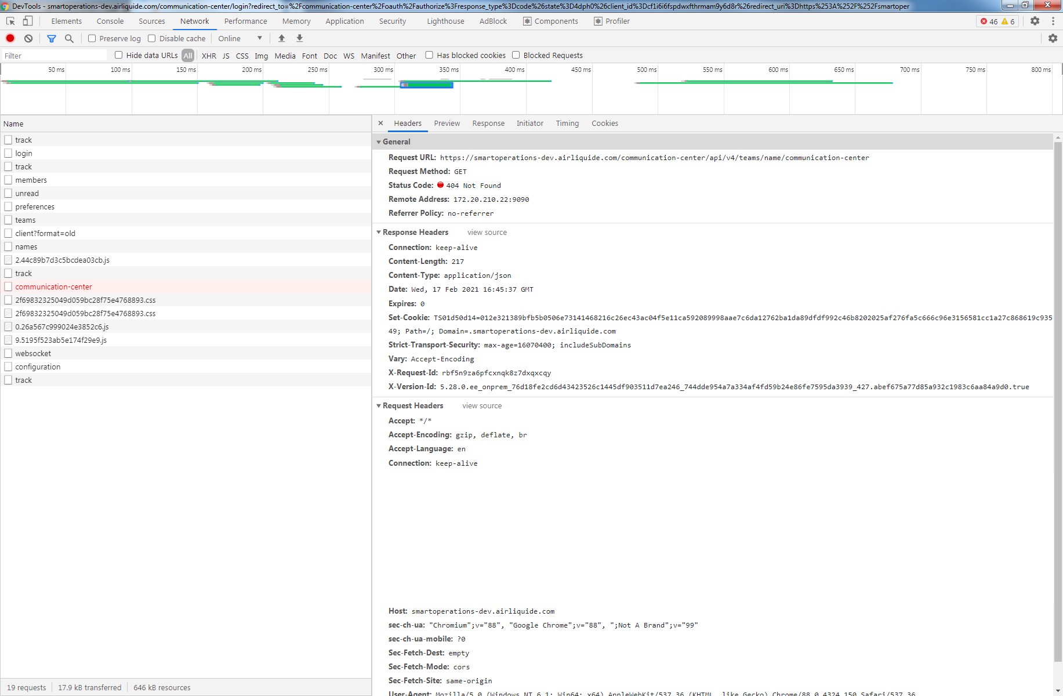Open the Console panel
Image resolution: width=1063 pixels, height=696 pixels.
pos(110,21)
